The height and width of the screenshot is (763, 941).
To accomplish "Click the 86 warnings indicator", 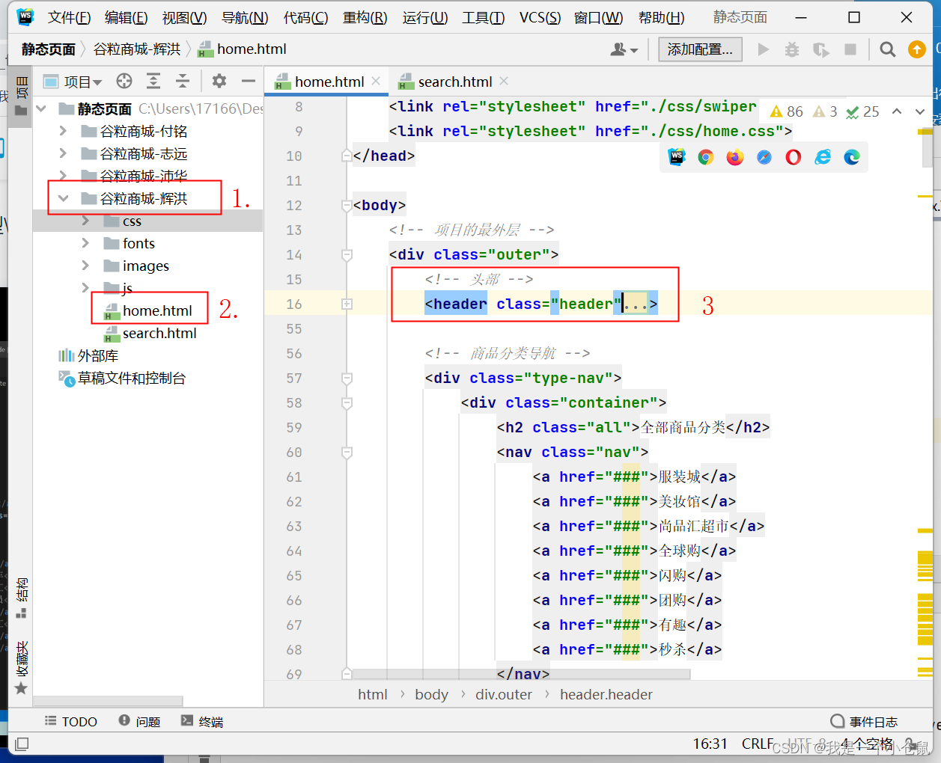I will (x=786, y=111).
